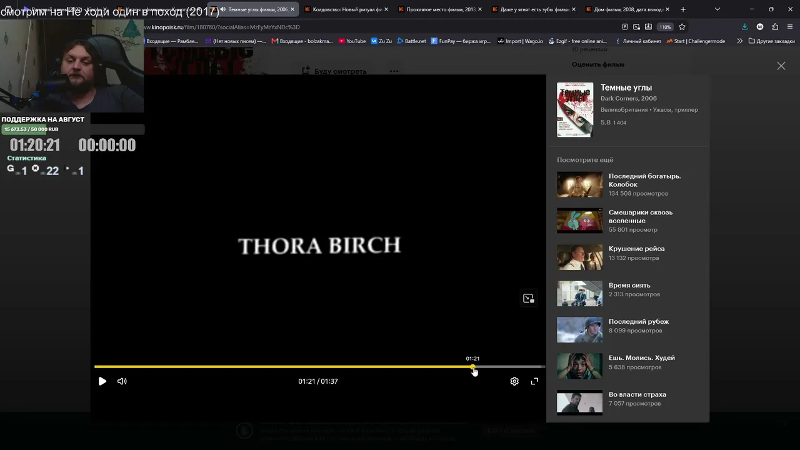Open the Zu Zu VK bookmark
The image size is (800, 450).
coord(381,41)
